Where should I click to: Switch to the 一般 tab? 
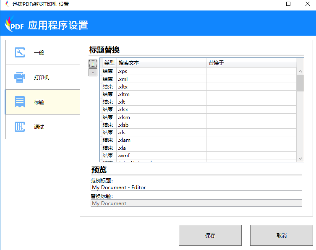coord(43,52)
